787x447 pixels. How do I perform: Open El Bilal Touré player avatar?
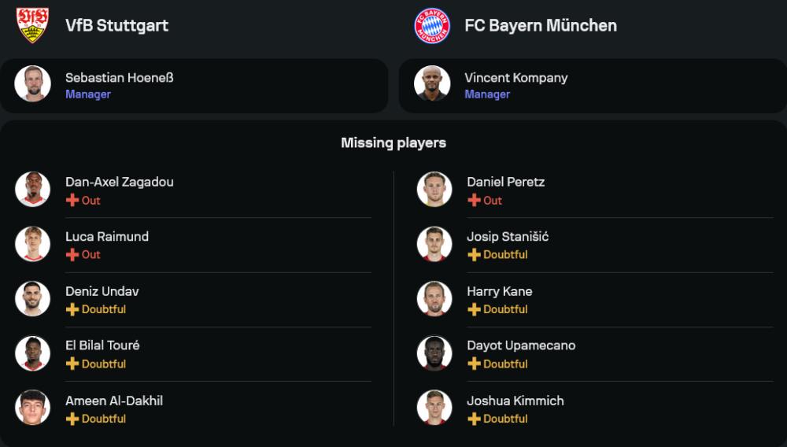pyautogui.click(x=32, y=353)
